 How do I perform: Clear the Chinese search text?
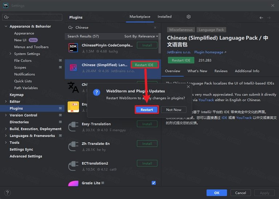(155, 27)
